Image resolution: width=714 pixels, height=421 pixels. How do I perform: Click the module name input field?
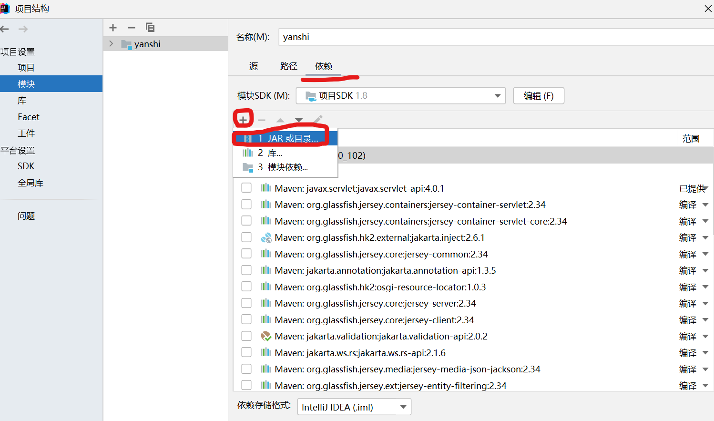pyautogui.click(x=496, y=37)
